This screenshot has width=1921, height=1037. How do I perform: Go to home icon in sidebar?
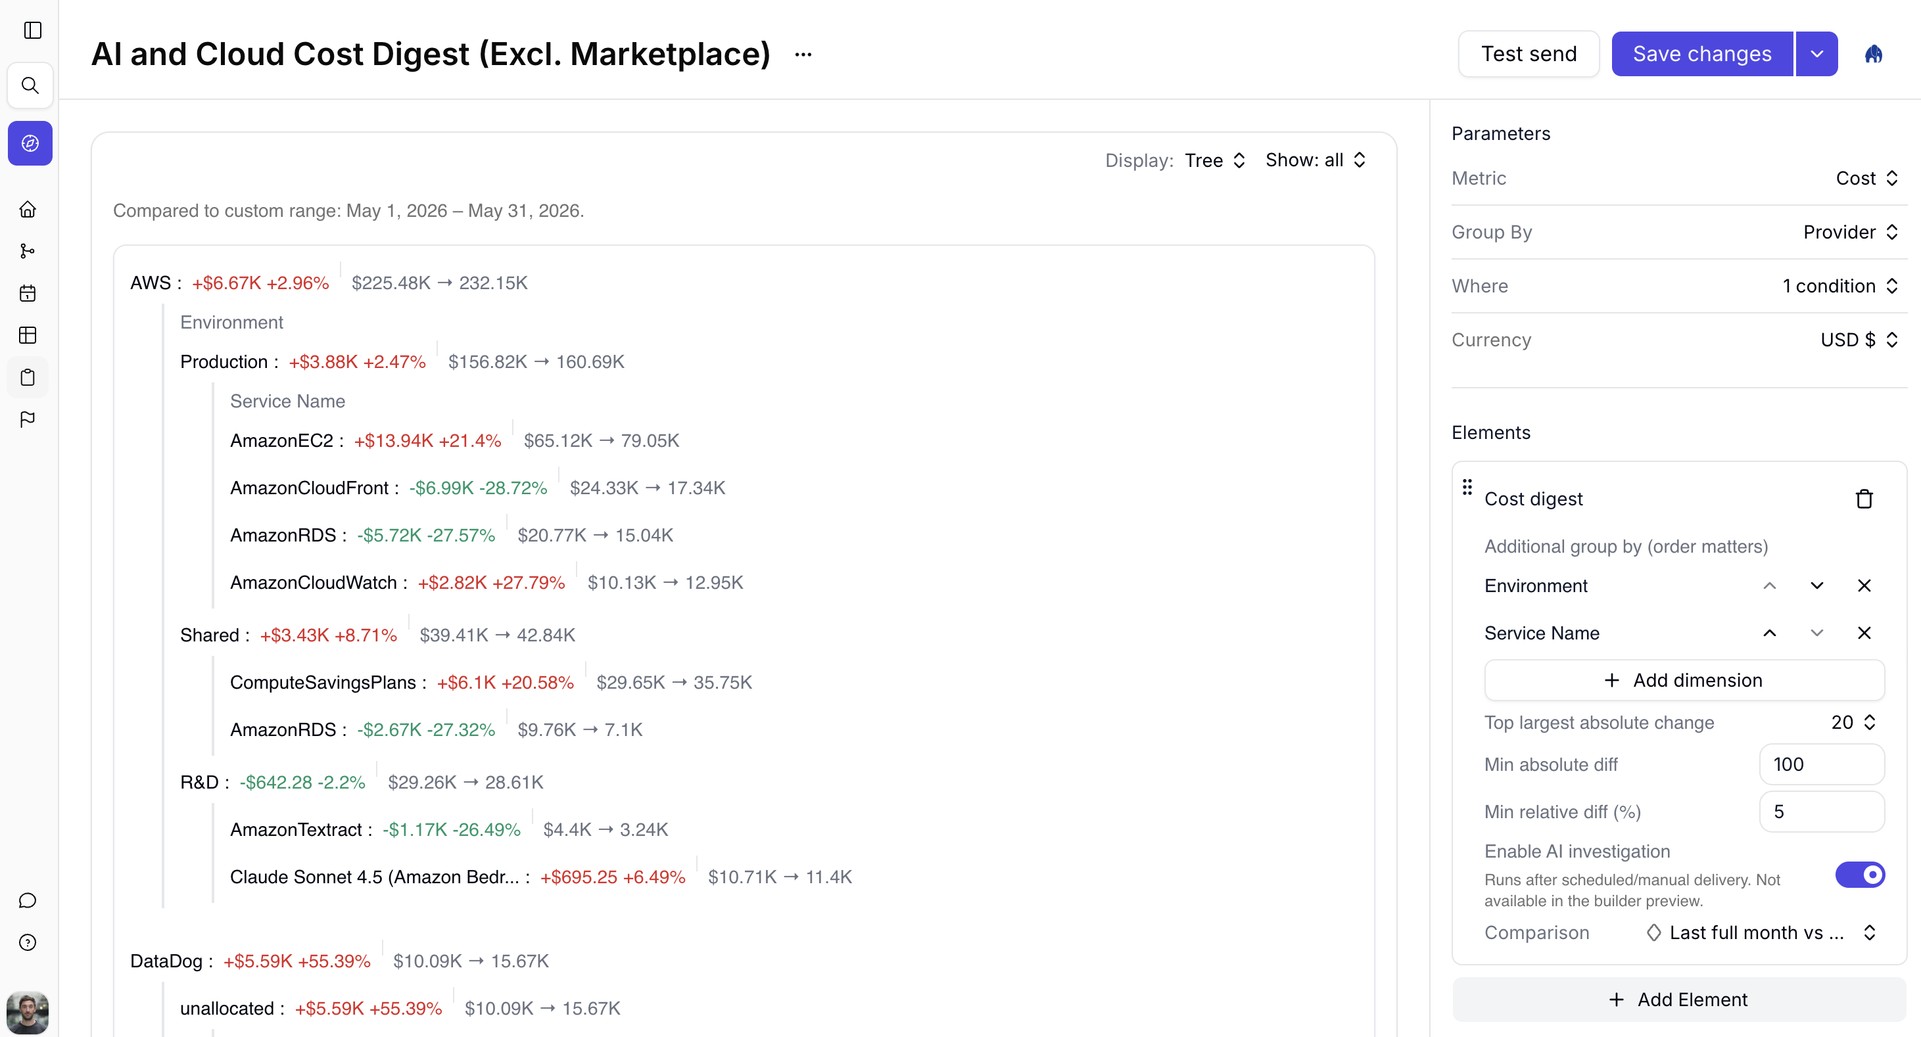tap(28, 210)
